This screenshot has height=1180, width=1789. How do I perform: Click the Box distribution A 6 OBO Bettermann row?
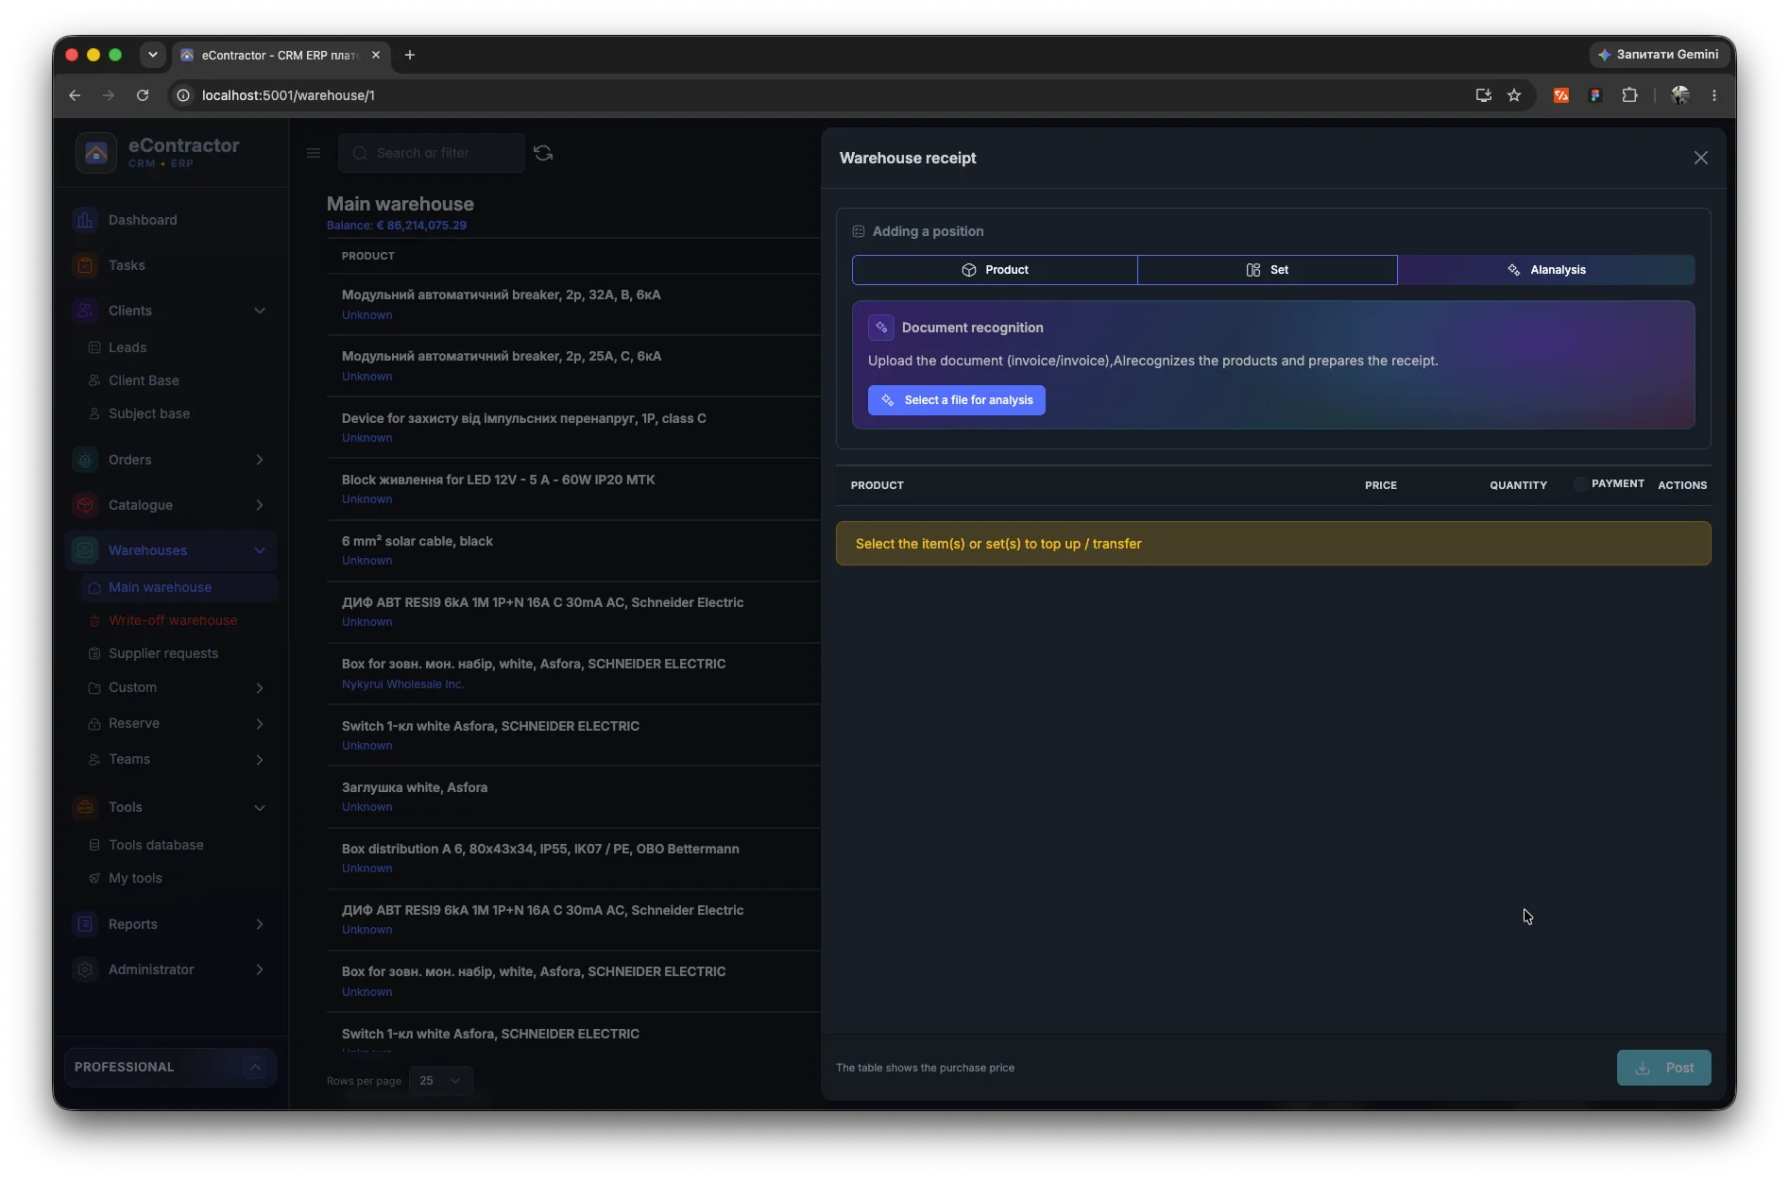(573, 858)
